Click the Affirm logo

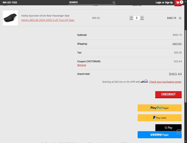tap(144, 82)
